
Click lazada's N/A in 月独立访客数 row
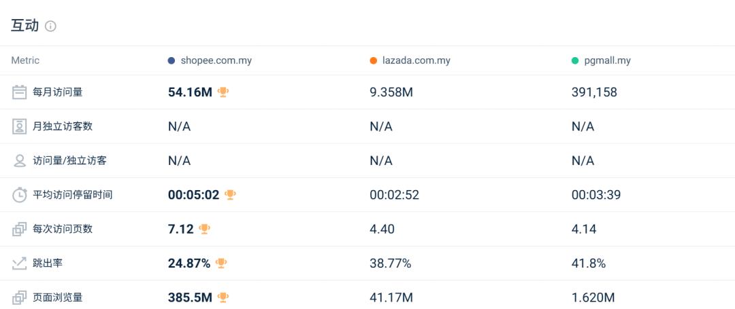381,127
